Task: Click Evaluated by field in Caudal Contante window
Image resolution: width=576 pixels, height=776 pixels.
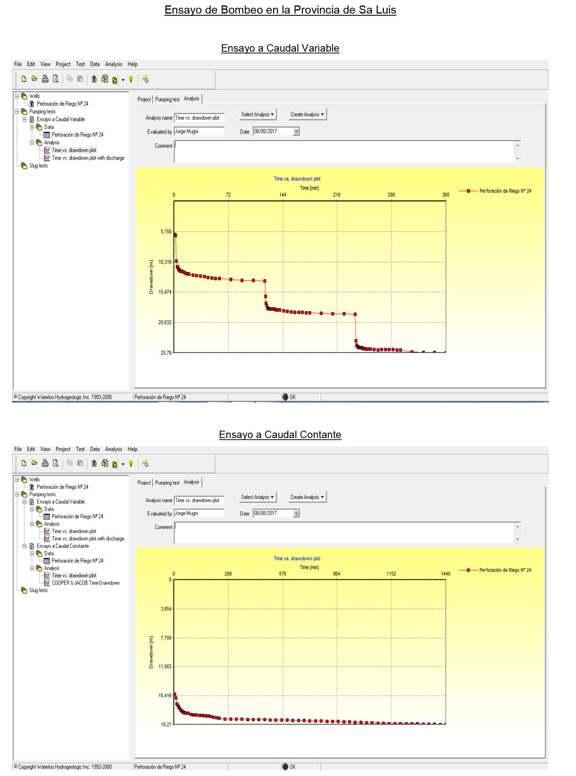Action: pyautogui.click(x=199, y=513)
